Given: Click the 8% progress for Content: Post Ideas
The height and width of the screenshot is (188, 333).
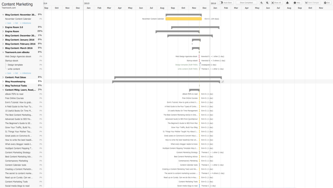Looking at the screenshot, I should pos(40,77).
